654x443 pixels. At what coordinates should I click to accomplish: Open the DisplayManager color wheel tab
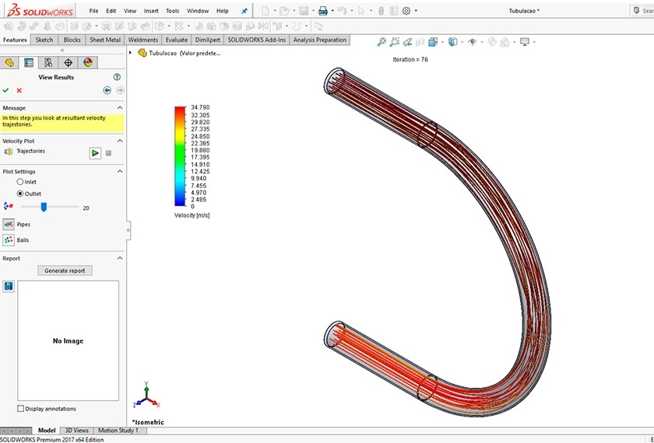coord(88,63)
